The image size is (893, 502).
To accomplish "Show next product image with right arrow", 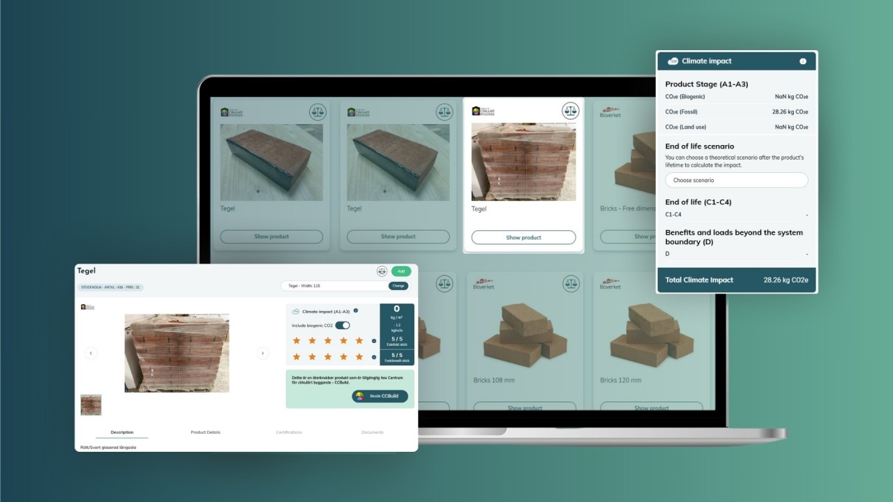I will 262,353.
